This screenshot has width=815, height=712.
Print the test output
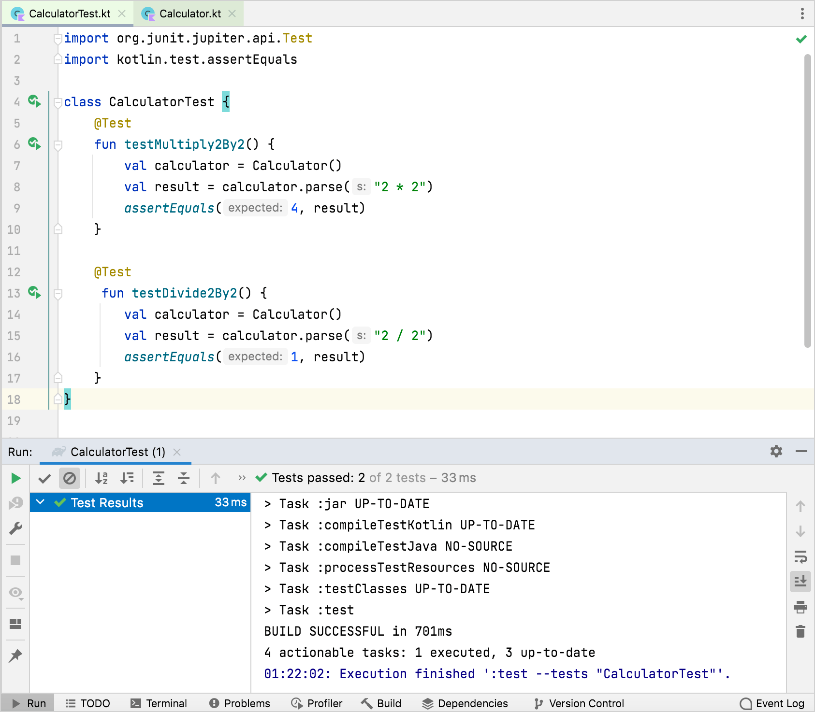tap(800, 608)
